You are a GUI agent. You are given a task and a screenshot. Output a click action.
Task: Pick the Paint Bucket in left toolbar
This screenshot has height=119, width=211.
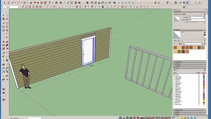[x=4, y=19]
